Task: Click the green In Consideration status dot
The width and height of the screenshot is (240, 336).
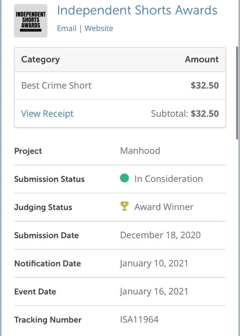Action: pyautogui.click(x=124, y=178)
